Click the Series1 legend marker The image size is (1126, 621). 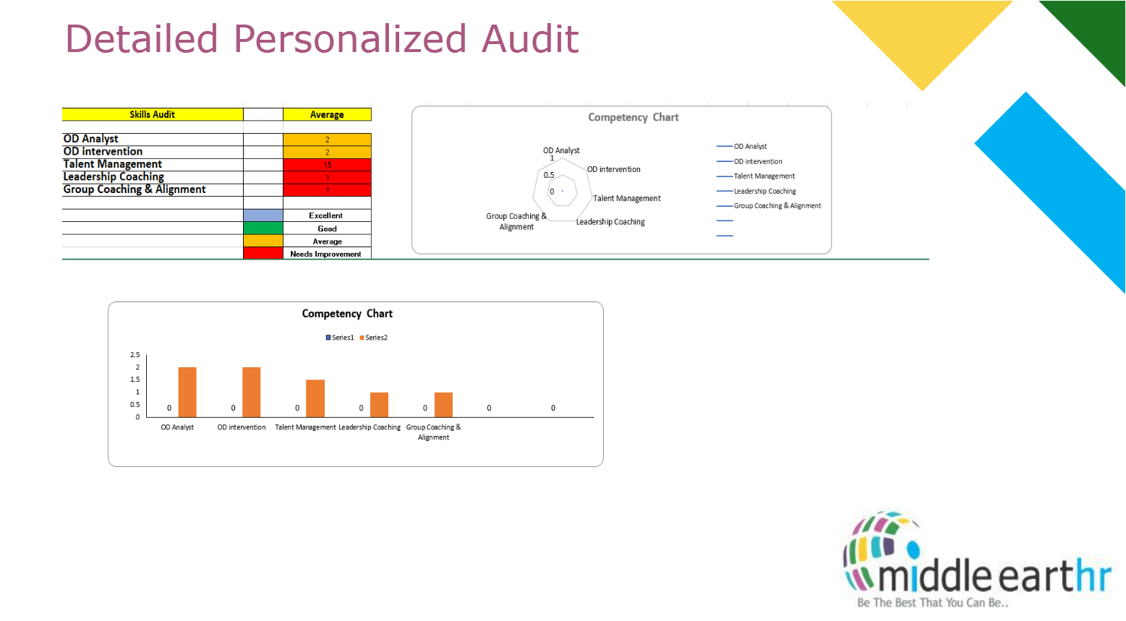pyautogui.click(x=328, y=338)
